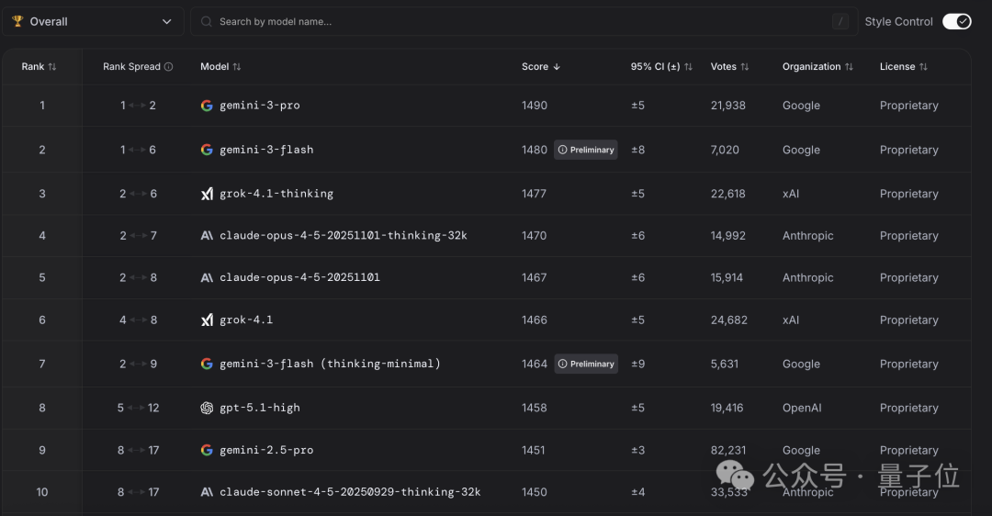This screenshot has width=992, height=516.
Task: Open claude-sonnet-4-5-20250929-thinking-32k model link
Action: [350, 492]
